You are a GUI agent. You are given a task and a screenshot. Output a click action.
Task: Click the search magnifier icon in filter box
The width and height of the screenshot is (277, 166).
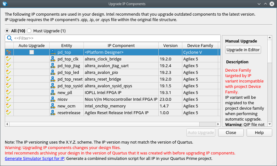coord(10,38)
